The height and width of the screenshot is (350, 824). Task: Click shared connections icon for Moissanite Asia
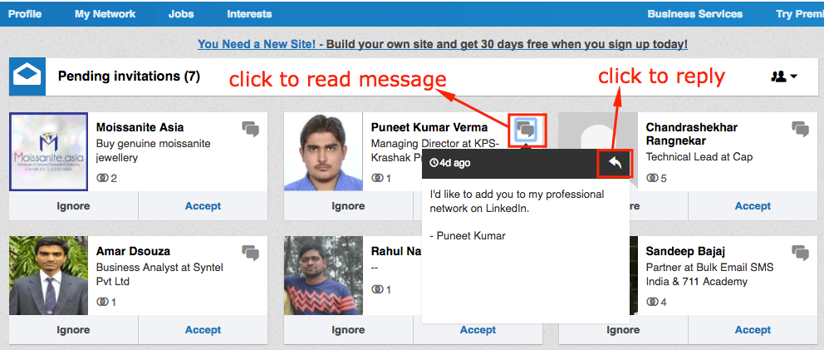point(102,179)
